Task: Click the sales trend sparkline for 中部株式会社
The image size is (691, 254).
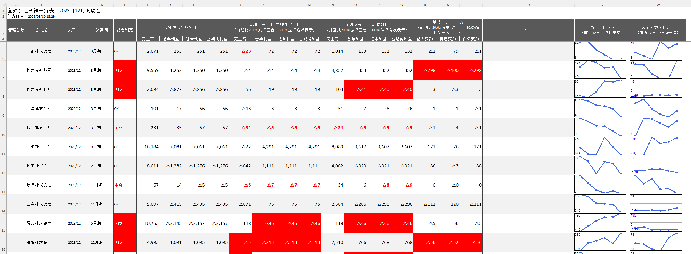Action: pyautogui.click(x=600, y=51)
